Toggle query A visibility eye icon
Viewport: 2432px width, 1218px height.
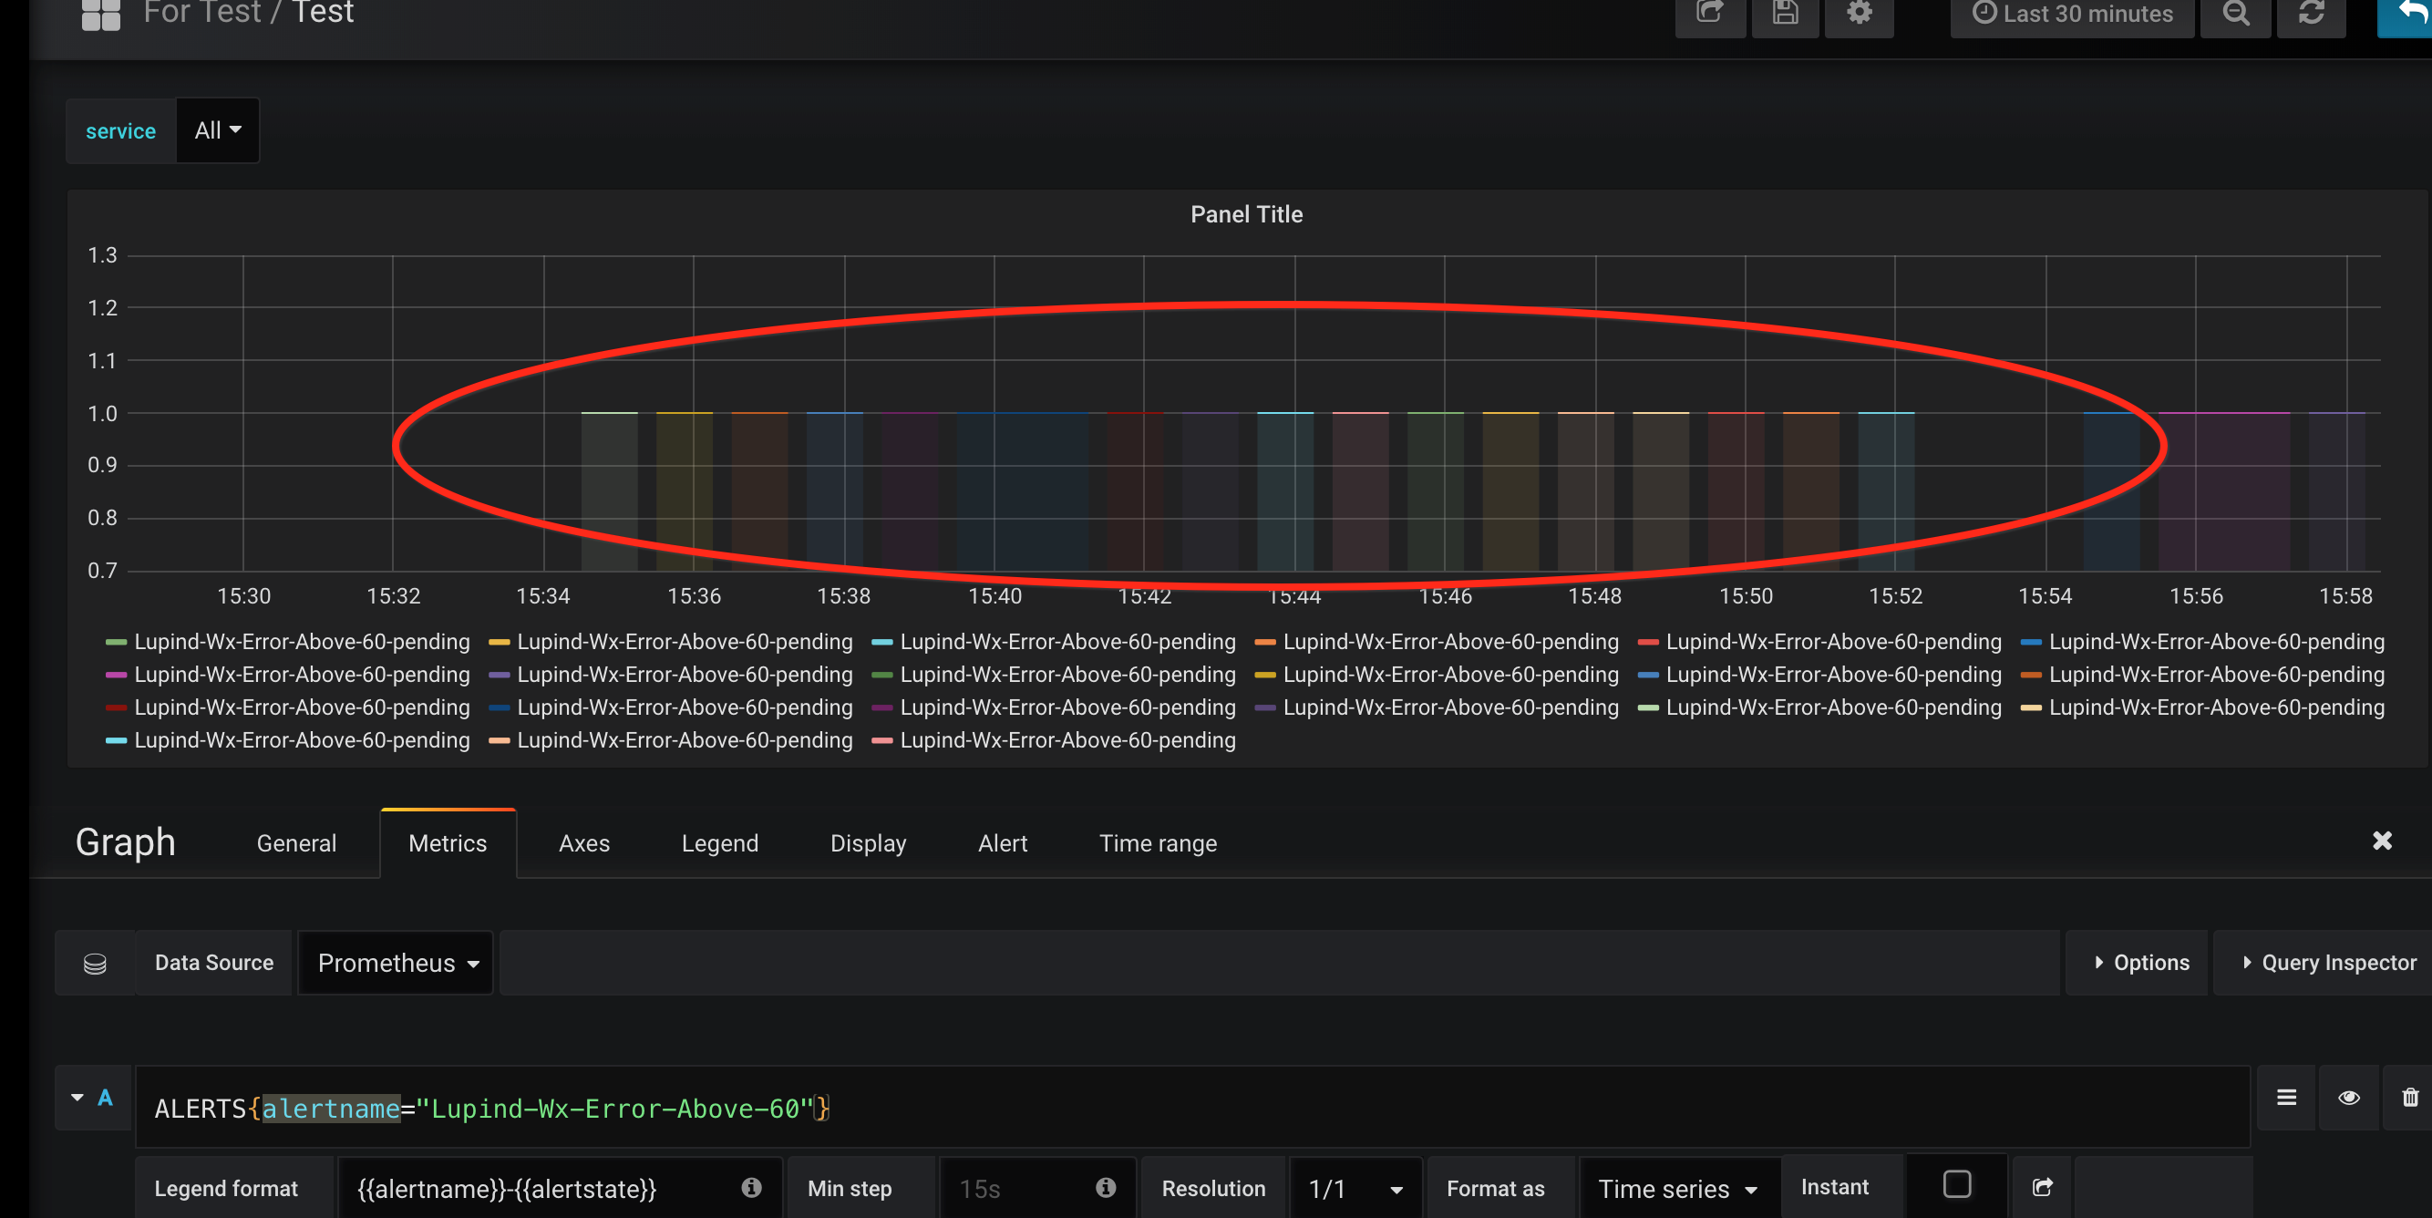click(x=2348, y=1097)
